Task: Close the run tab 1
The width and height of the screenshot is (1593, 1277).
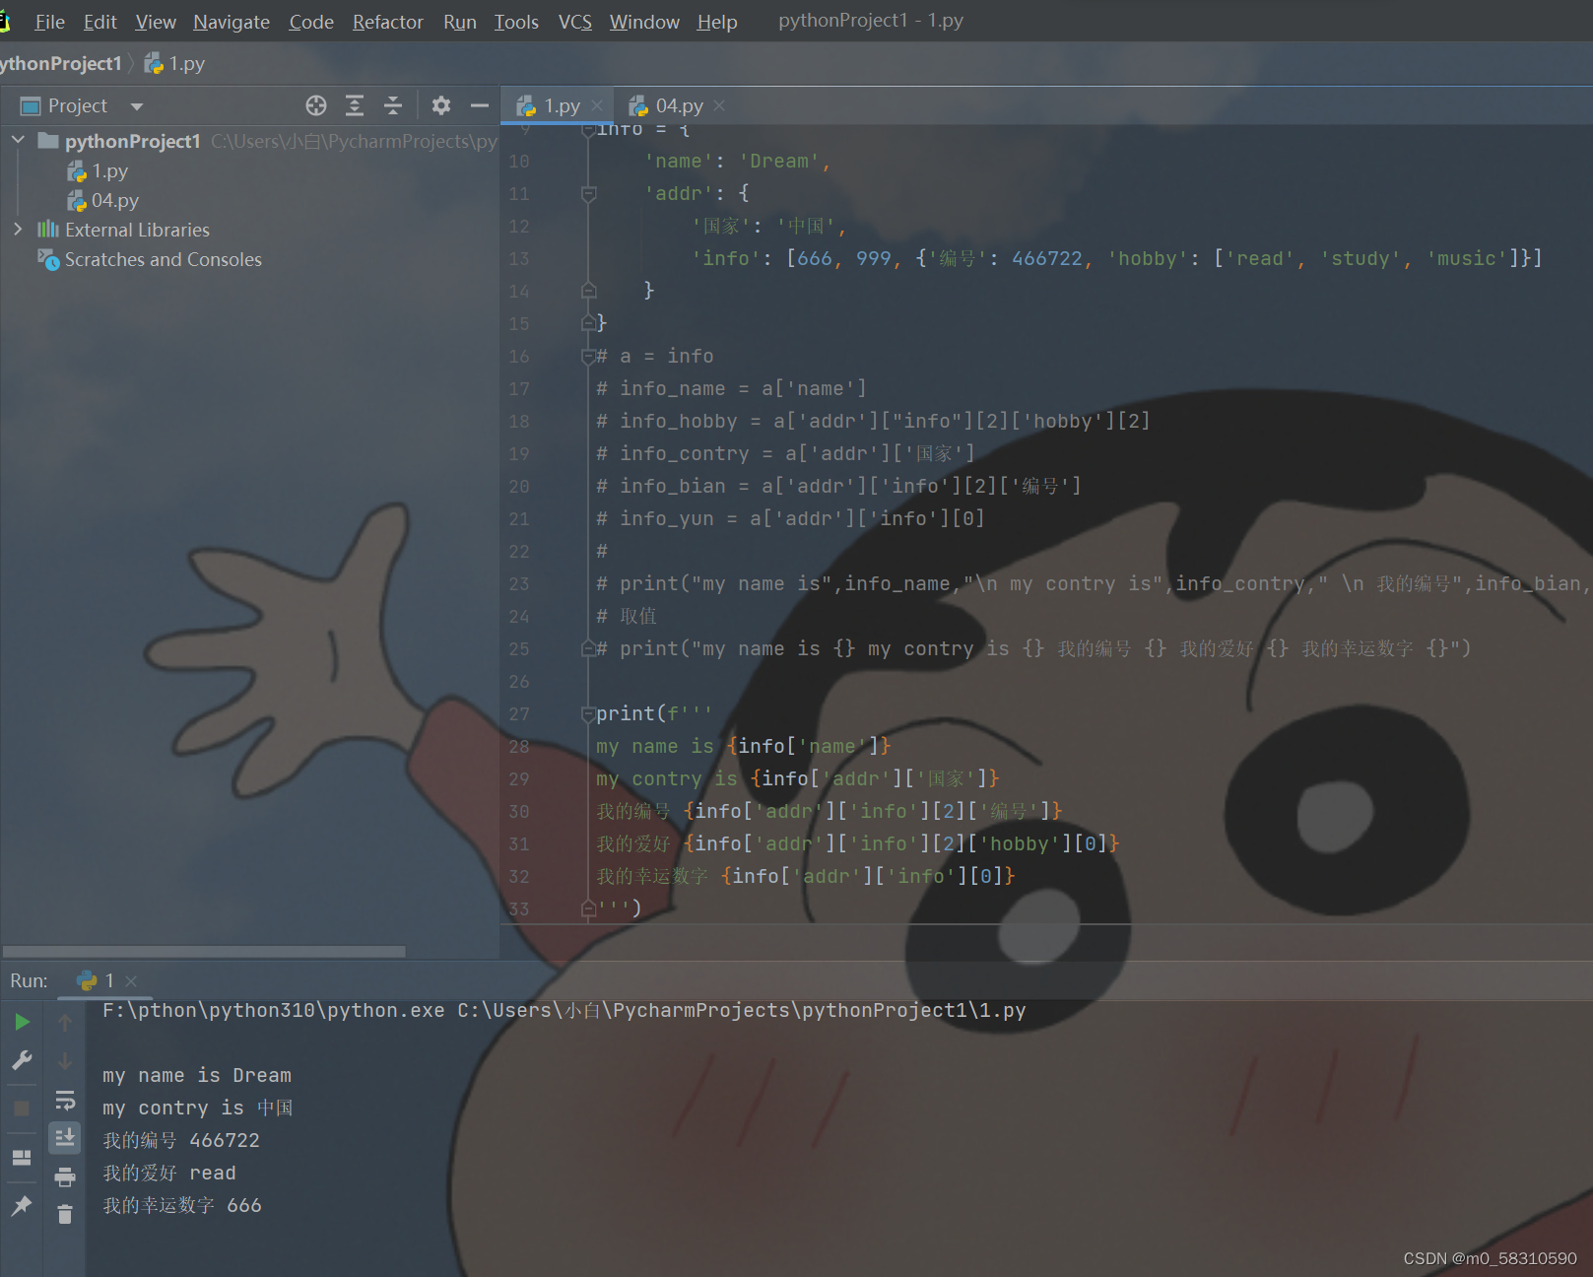Action: tap(131, 980)
